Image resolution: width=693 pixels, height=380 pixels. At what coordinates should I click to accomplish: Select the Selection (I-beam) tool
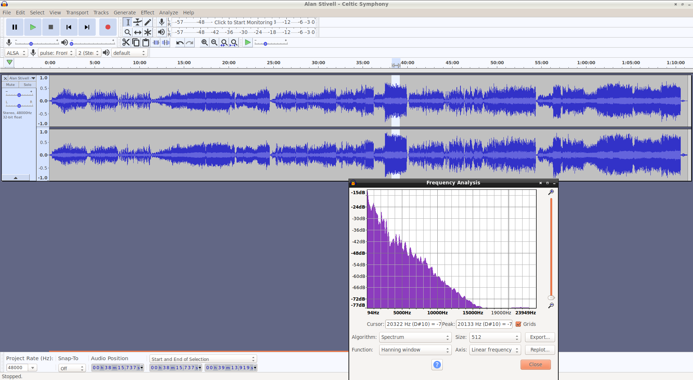coord(127,22)
